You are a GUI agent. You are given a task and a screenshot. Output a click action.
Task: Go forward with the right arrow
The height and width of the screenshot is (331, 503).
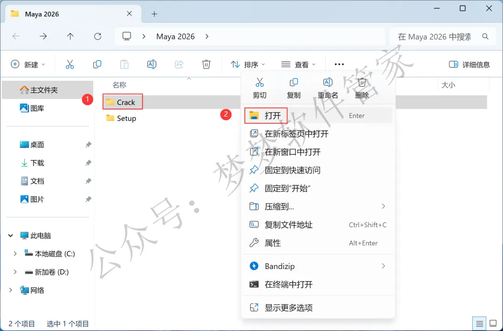[43, 36]
